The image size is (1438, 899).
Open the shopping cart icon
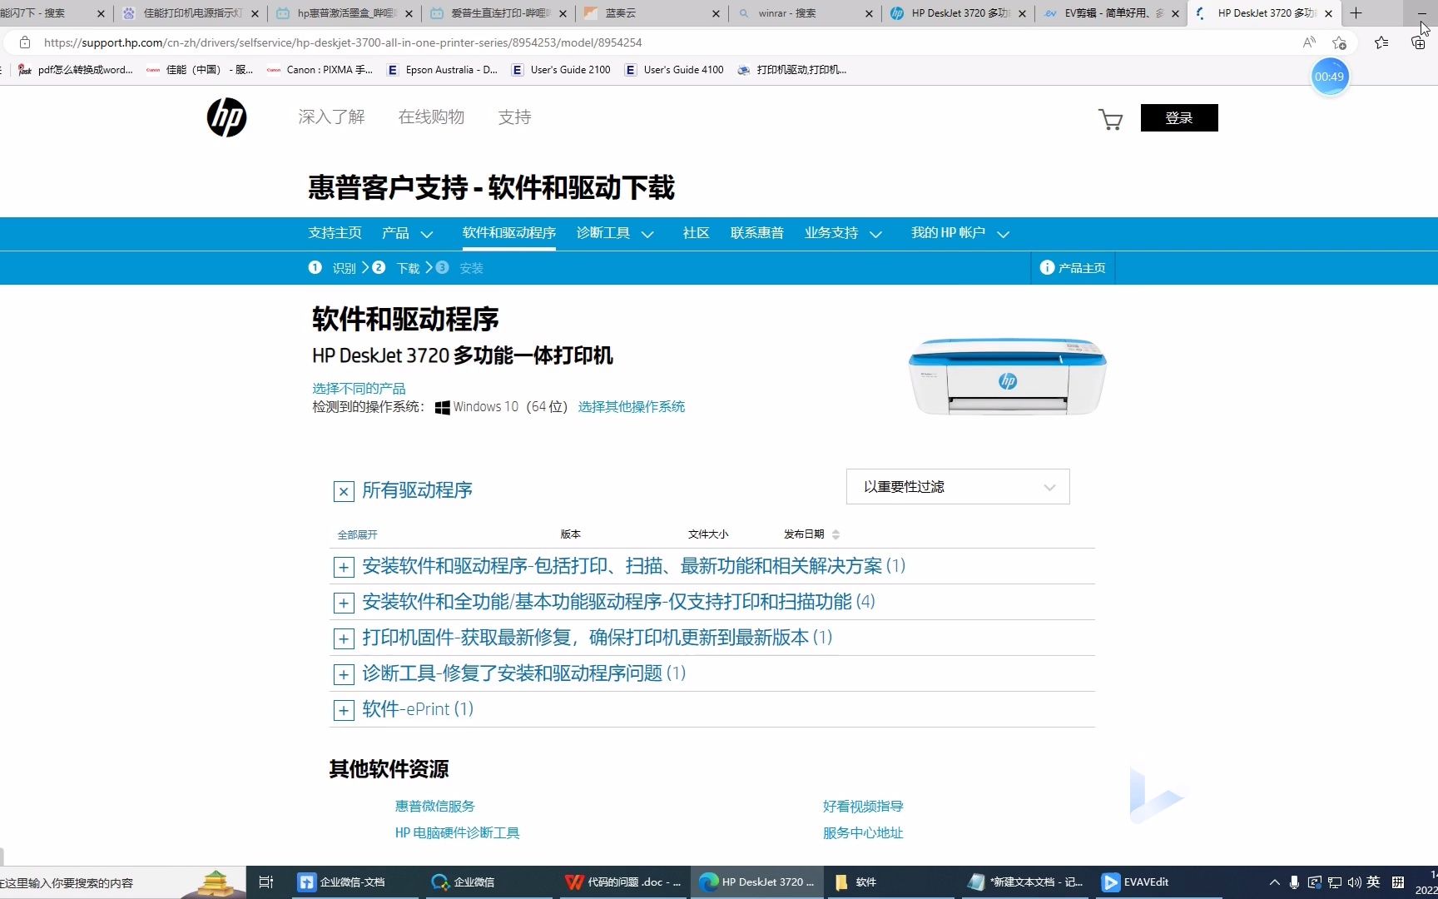(1110, 119)
